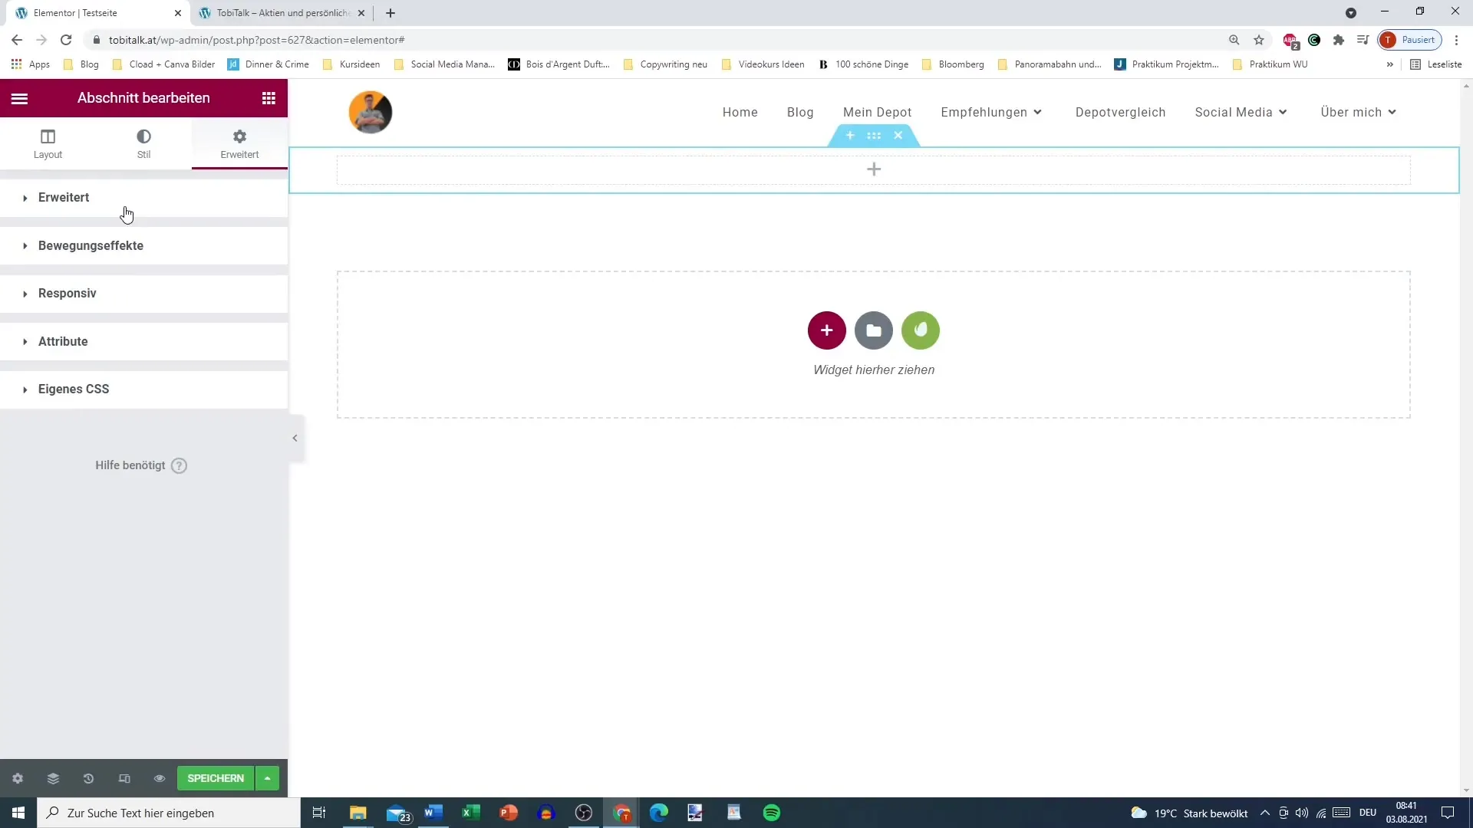Viewport: 1473px width, 828px height.
Task: Open the browser zoom magnifier icon
Action: point(1234,40)
